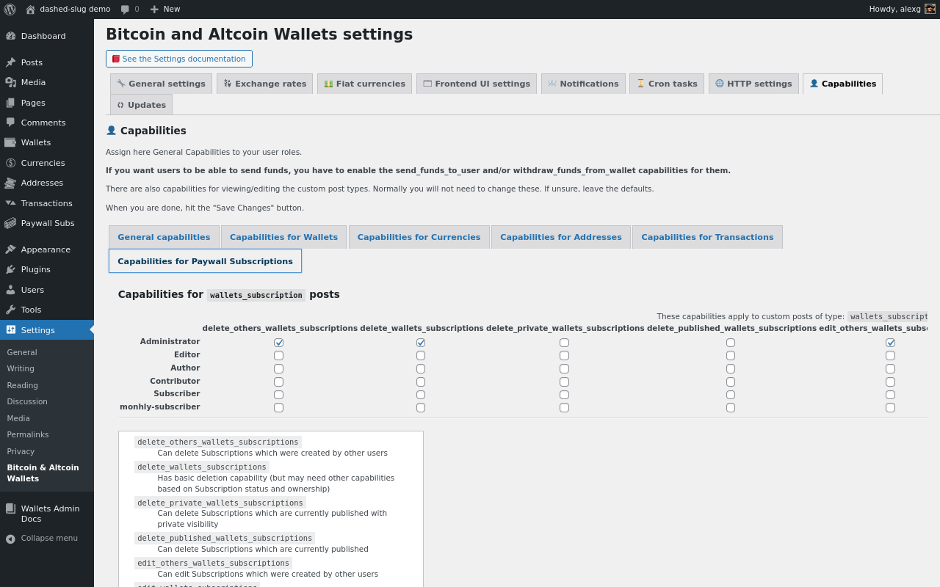Open the Frontend UI settings tab
Image resolution: width=940 pixels, height=587 pixels.
[477, 84]
